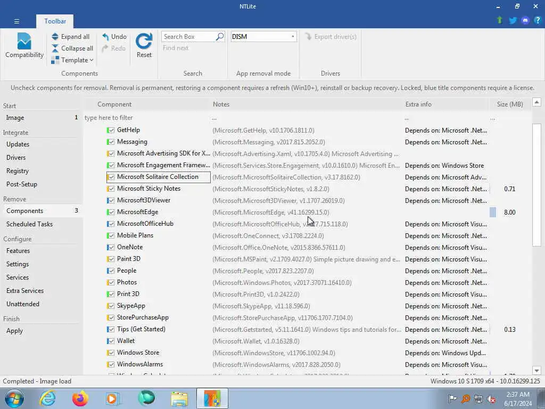The height and width of the screenshot is (409, 545).
Task: Open the Features configuration page
Action: 18,251
